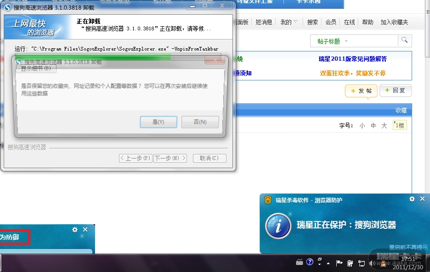
Task: Click the 是(Y) button to keep data
Action: [158, 122]
